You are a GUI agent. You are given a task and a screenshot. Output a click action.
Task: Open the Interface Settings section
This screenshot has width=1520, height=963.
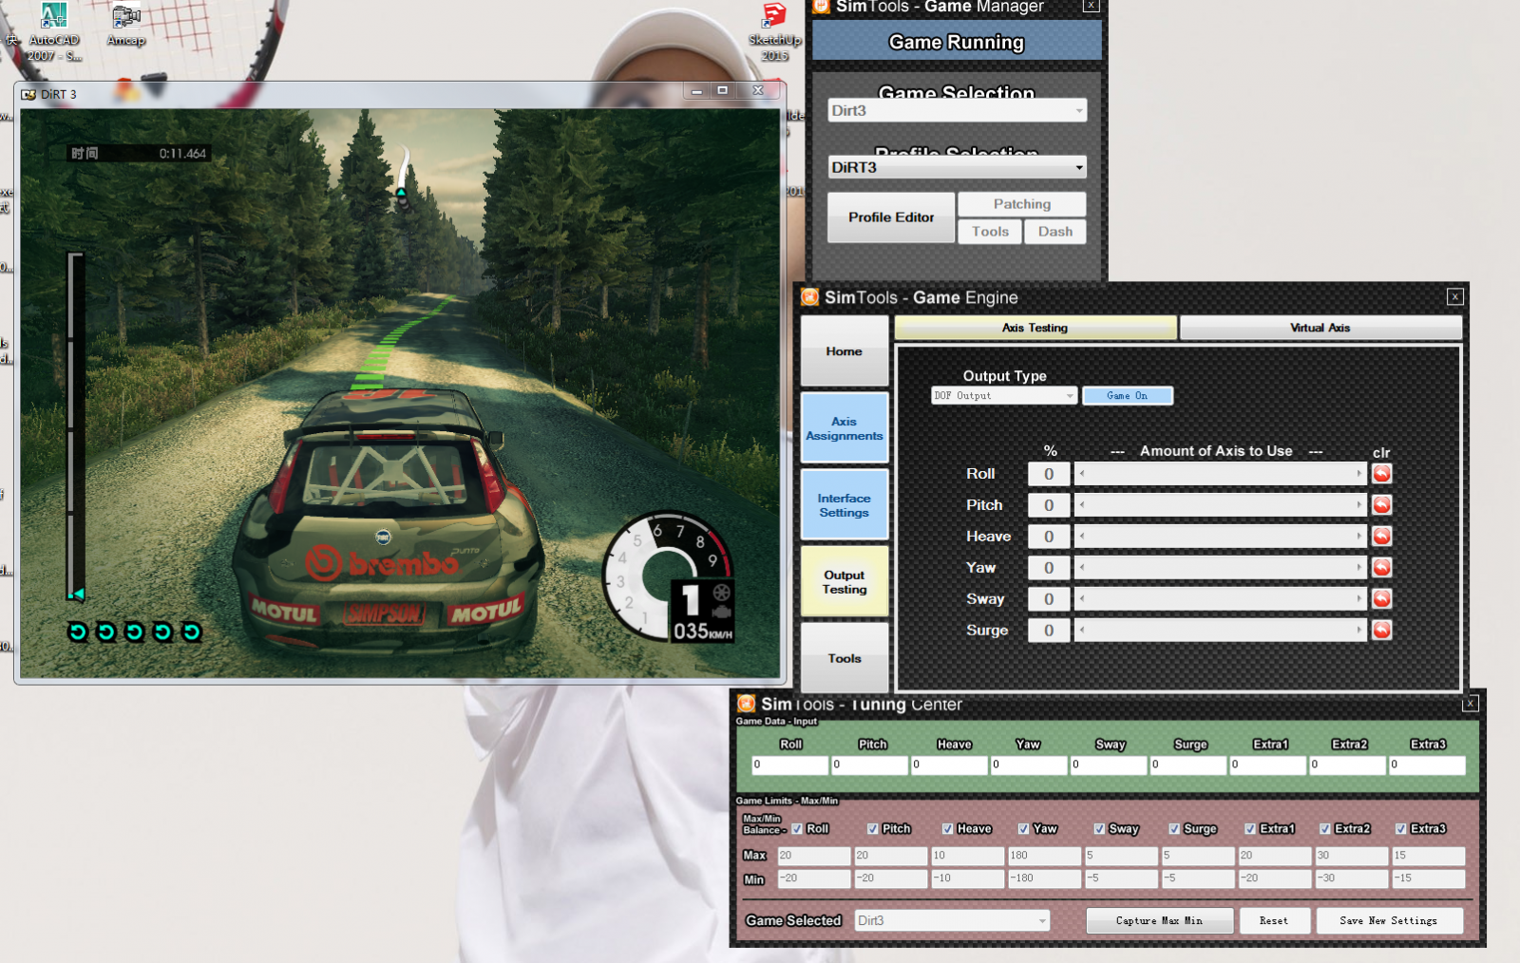click(x=845, y=505)
